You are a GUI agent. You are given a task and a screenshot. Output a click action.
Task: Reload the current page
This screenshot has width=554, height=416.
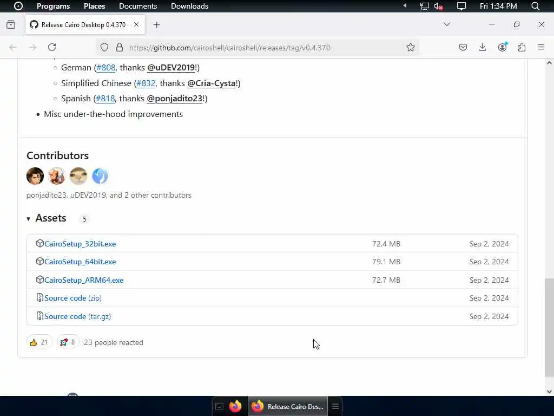[x=52, y=48]
